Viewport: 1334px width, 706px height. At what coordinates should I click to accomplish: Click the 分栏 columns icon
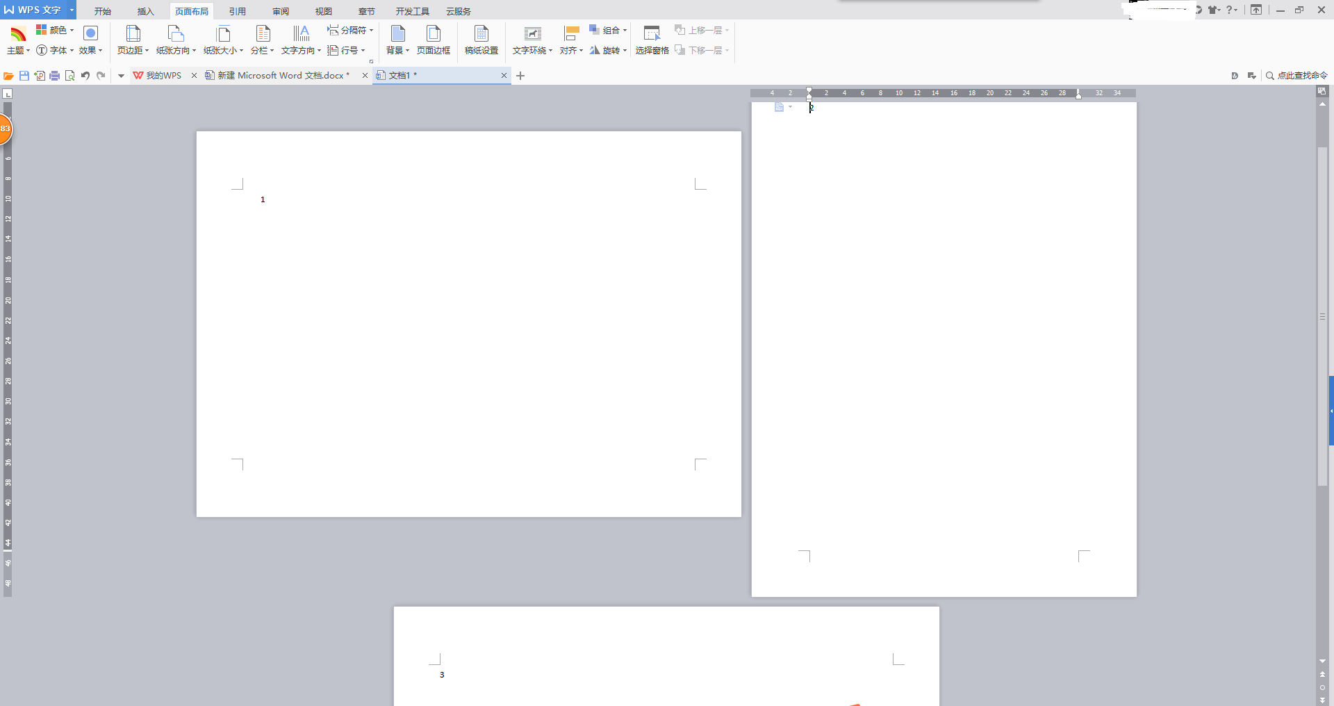263,33
